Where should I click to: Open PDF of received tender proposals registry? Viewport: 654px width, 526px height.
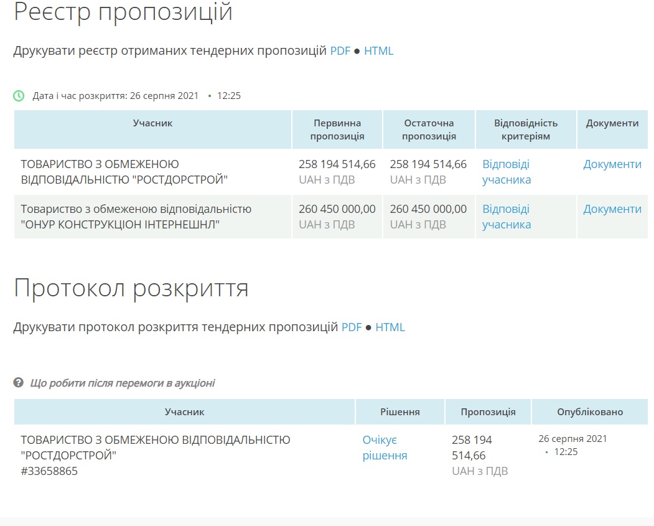(x=340, y=51)
